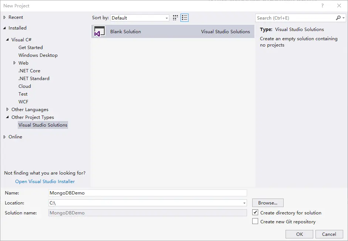The image size is (348, 241).
Task: Expand the Web node arrow
Action: [x=14, y=63]
